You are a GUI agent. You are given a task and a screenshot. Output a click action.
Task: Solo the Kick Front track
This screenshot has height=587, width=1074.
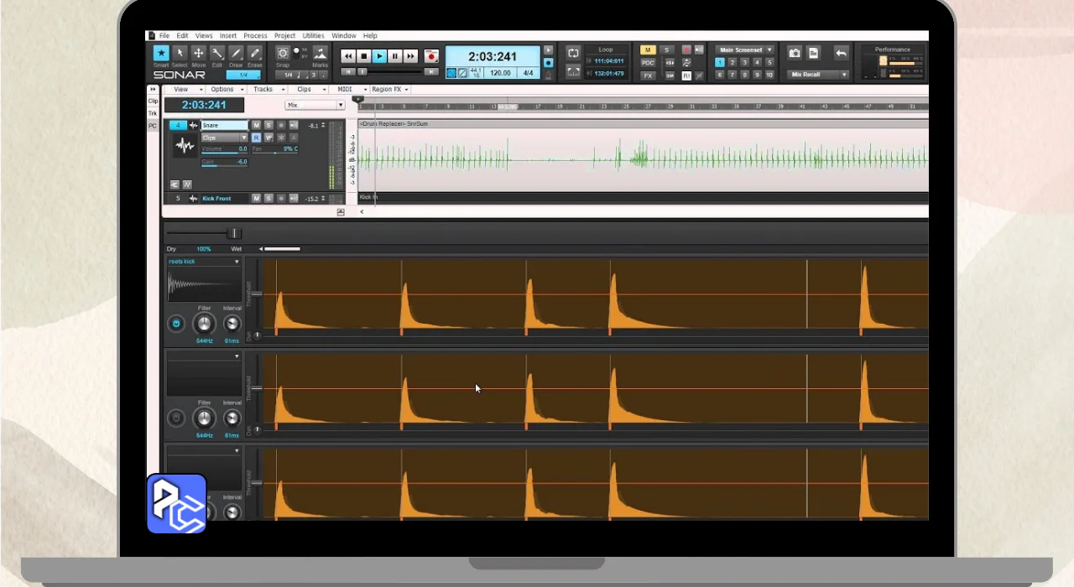click(268, 199)
